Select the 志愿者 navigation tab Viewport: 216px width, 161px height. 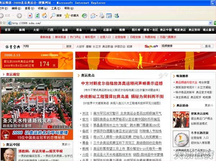coord(107,30)
